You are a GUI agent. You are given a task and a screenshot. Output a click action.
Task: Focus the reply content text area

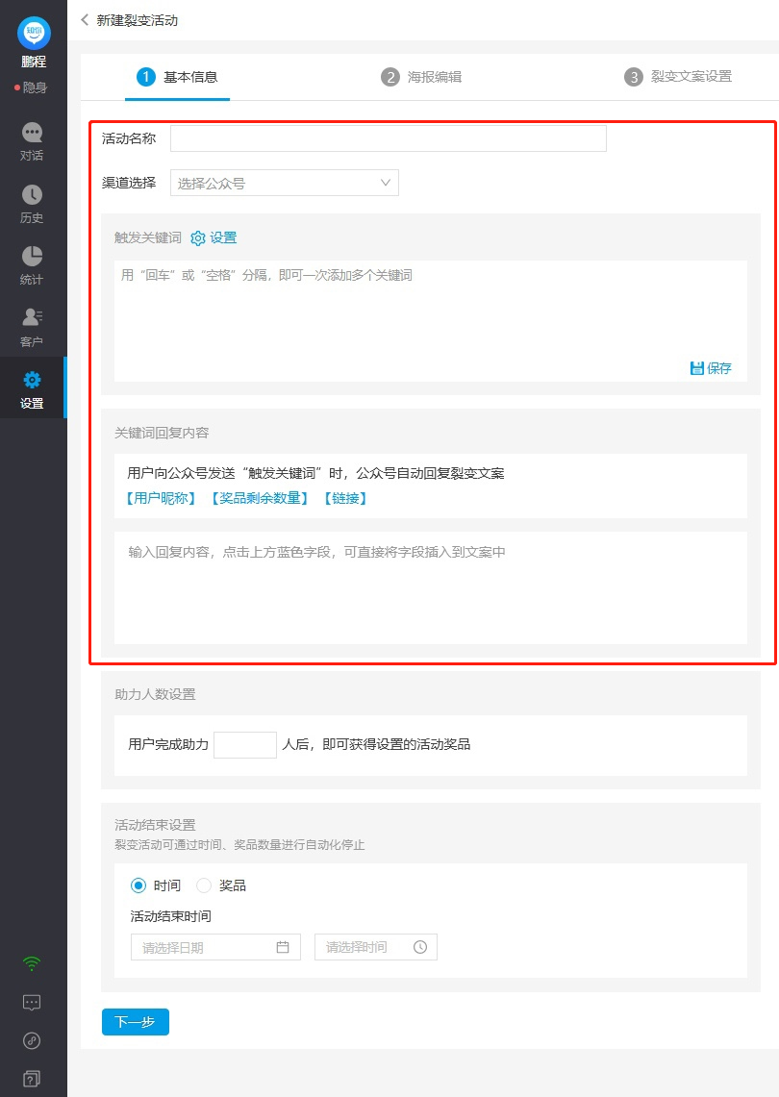[x=431, y=587]
